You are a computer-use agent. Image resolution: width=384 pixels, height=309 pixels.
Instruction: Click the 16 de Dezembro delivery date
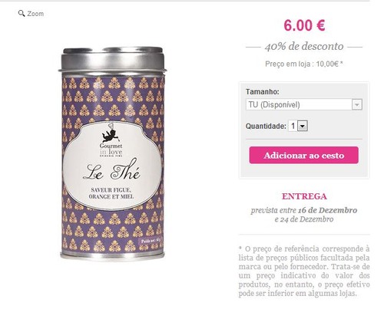pyautogui.click(x=327, y=210)
